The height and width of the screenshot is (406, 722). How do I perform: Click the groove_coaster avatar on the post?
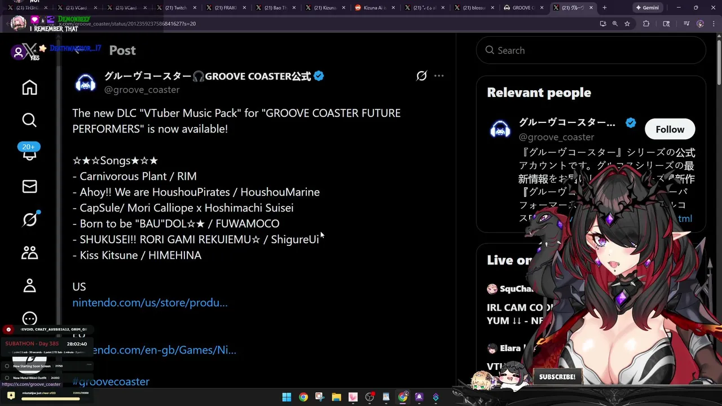pos(86,83)
